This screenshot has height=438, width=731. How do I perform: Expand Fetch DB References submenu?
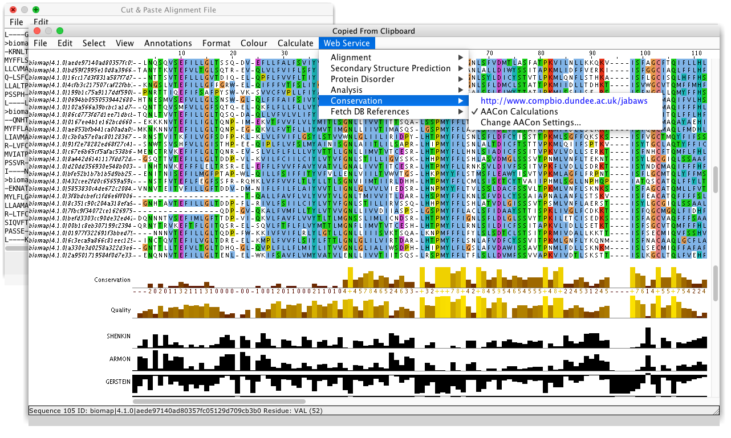pos(369,112)
